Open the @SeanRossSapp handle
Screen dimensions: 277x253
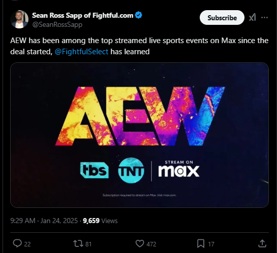click(57, 24)
